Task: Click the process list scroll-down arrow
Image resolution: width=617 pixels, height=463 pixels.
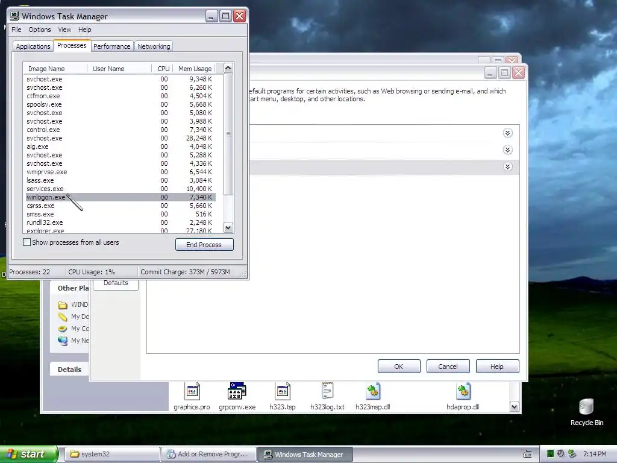Action: pyautogui.click(x=228, y=227)
